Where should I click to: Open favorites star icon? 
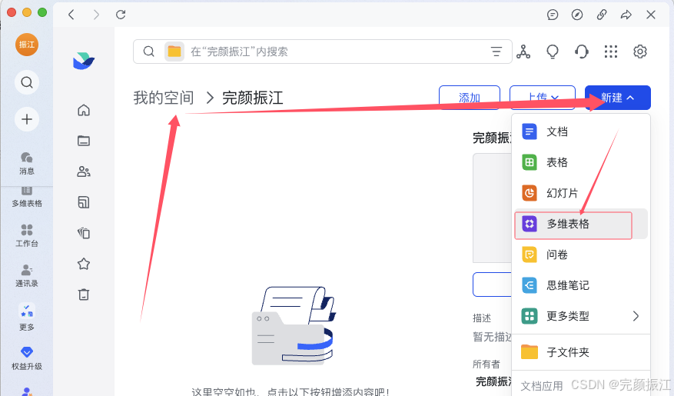tap(84, 264)
